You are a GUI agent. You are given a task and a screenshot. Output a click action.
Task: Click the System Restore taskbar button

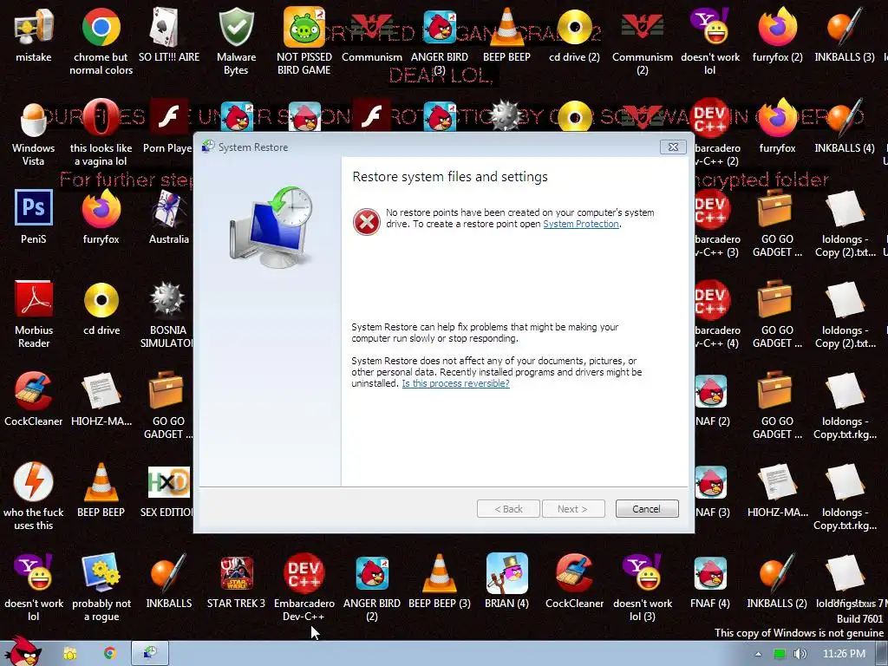coord(150,654)
